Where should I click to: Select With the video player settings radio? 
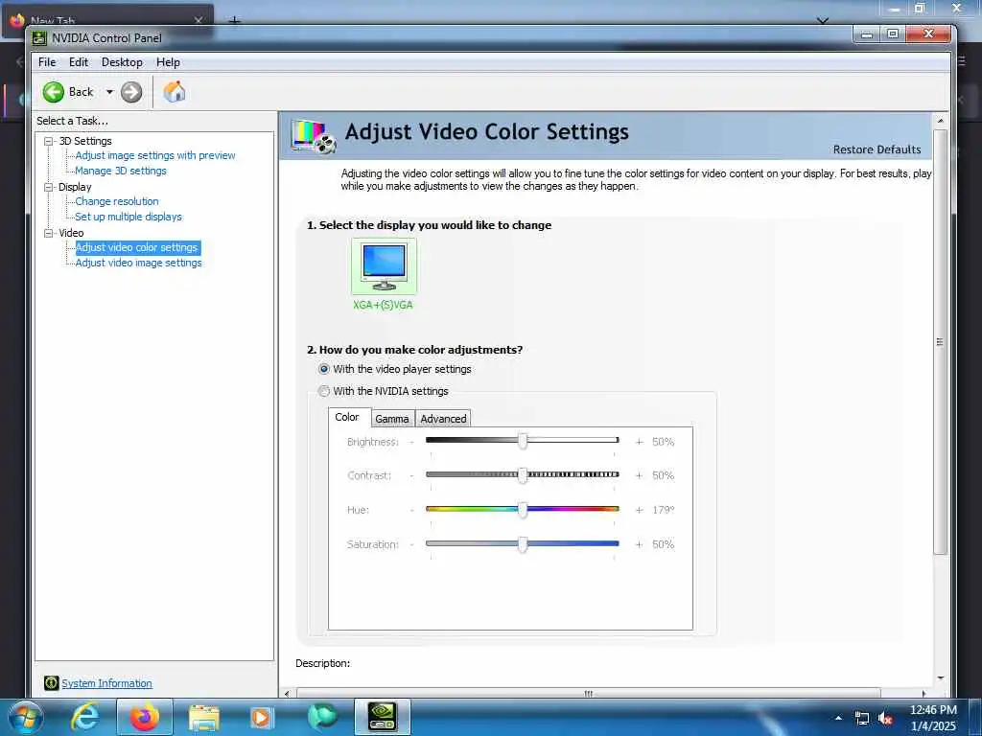(324, 369)
